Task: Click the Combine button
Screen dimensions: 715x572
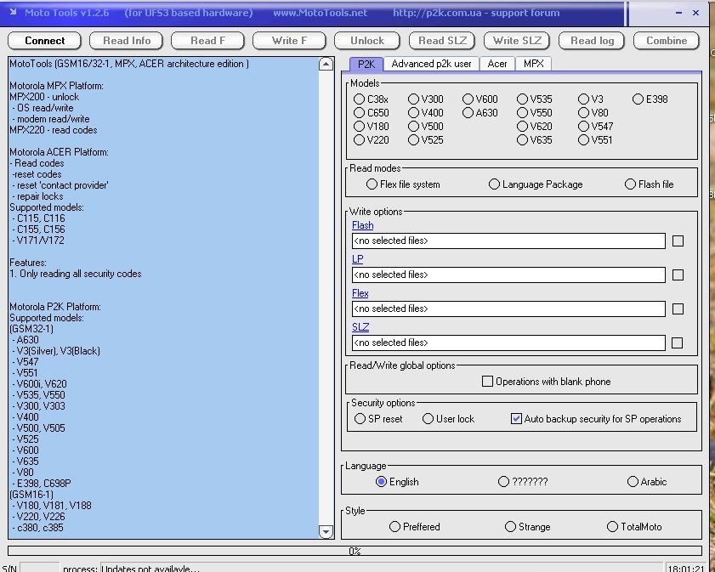Action: click(667, 41)
